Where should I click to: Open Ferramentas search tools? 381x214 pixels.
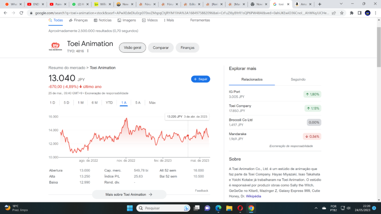200,21
